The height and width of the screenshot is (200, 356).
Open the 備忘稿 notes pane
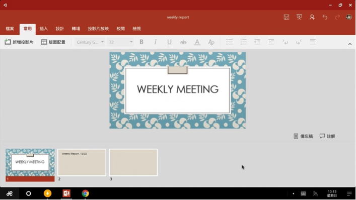303,136
